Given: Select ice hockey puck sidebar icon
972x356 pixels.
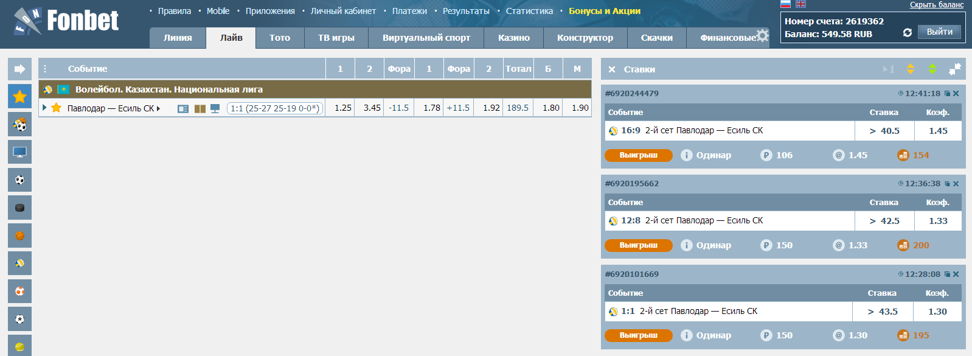Looking at the screenshot, I should click(x=19, y=208).
